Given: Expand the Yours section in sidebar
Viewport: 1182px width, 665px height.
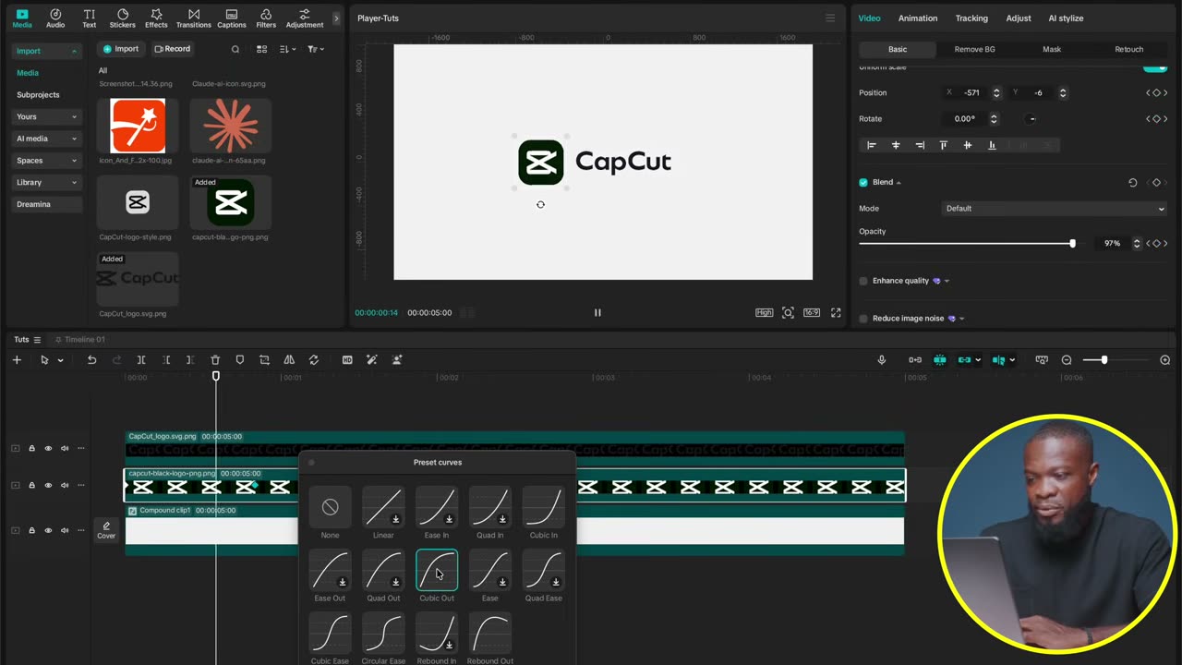Looking at the screenshot, I should 47,116.
